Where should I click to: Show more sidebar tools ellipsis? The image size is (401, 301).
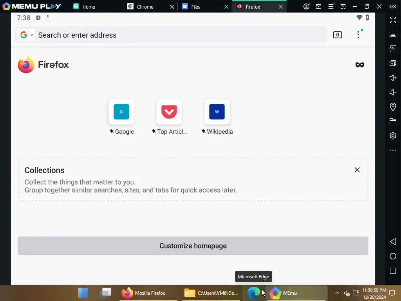pos(393,150)
